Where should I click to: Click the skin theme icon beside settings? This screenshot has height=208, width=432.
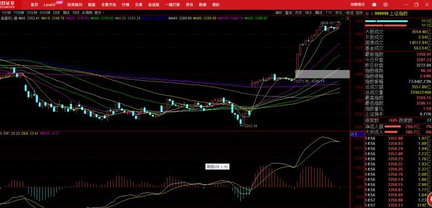pos(374,5)
